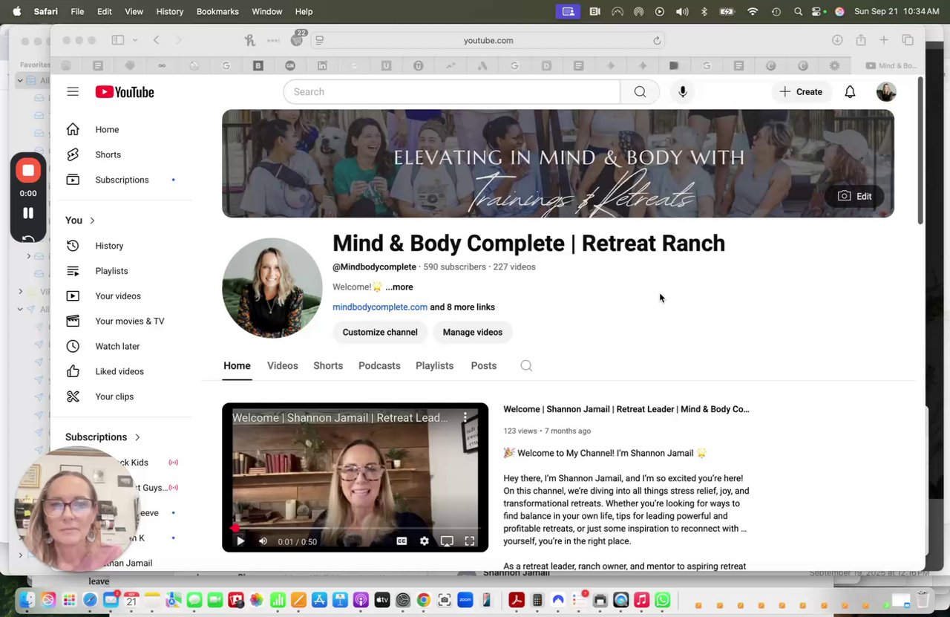This screenshot has height=617, width=950.
Task: Switch to the Shorts channel tab
Action: click(328, 366)
